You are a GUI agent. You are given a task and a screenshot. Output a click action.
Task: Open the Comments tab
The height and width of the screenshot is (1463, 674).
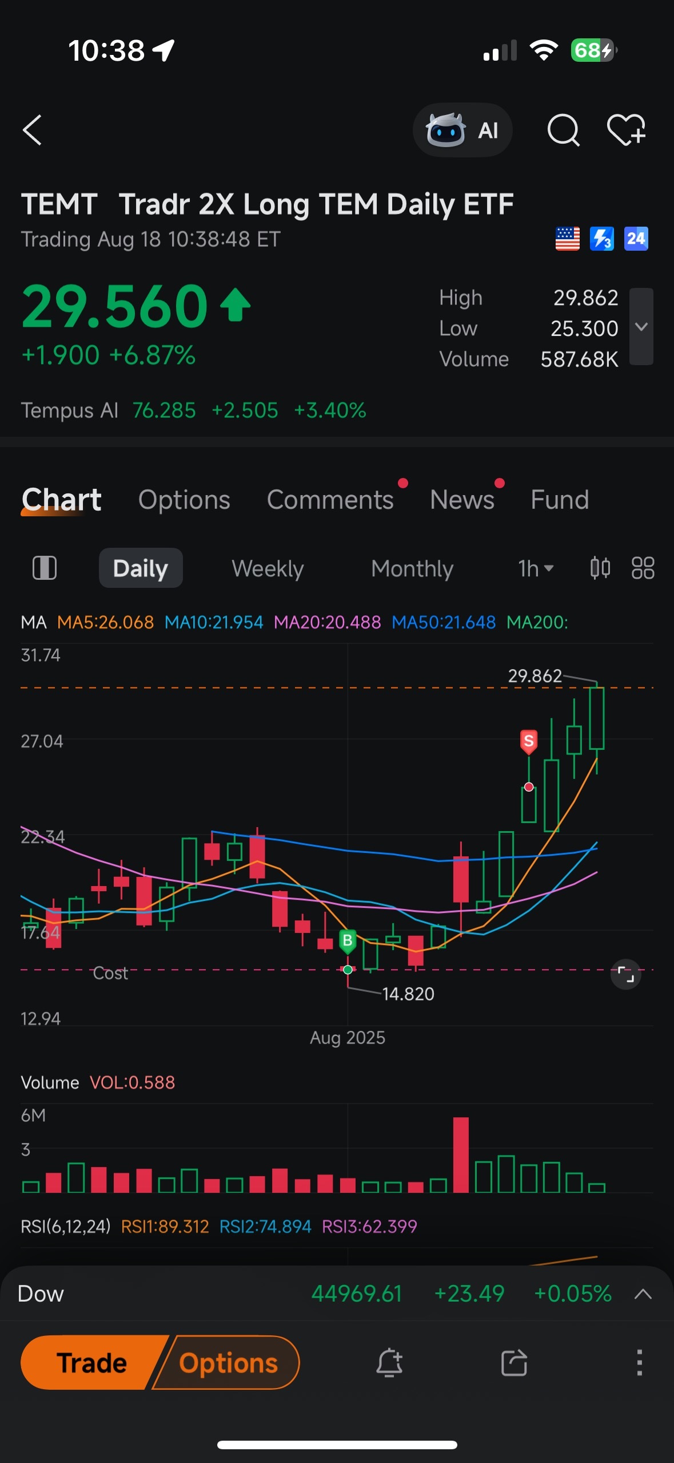point(330,500)
